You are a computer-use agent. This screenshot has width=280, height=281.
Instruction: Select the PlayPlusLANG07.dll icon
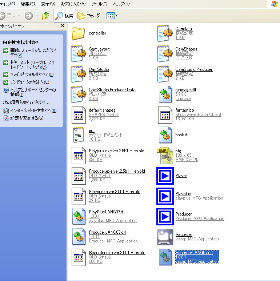[x=79, y=216]
